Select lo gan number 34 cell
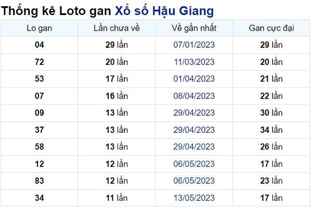Viewport: 311px width, 207px height. 39,198
